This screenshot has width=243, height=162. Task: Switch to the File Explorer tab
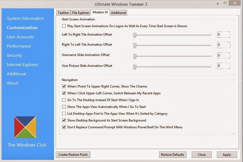tap(81, 13)
